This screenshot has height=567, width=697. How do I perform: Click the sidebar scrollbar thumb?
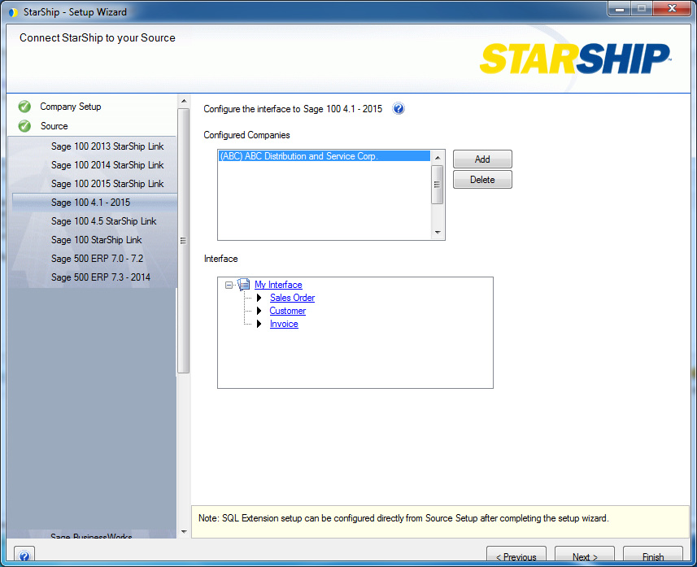pos(183,241)
